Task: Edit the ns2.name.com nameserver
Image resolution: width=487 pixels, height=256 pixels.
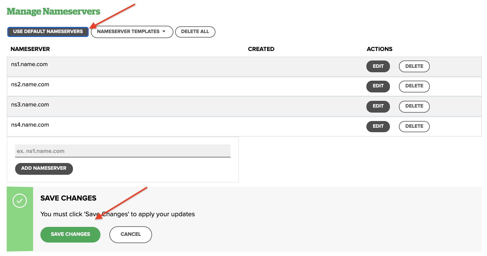Action: coord(378,86)
